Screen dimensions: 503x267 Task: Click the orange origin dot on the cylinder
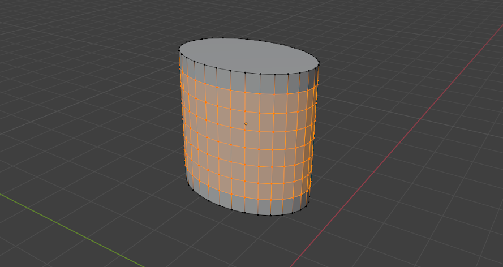pyautogui.click(x=246, y=124)
